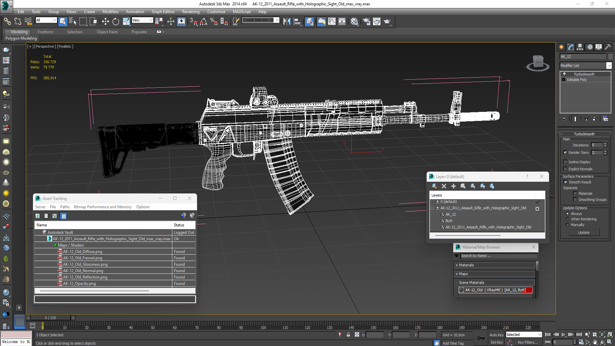Click the Play Animation button
615x346 pixels.
pos(563,335)
